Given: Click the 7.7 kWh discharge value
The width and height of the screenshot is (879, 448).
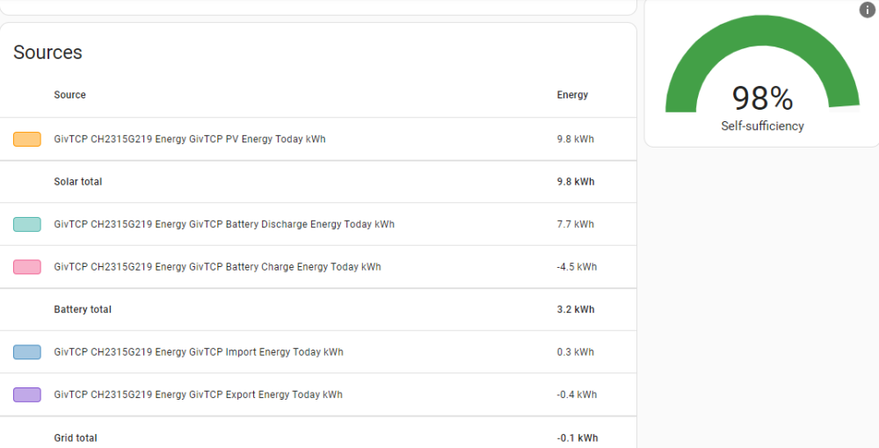Looking at the screenshot, I should [575, 224].
